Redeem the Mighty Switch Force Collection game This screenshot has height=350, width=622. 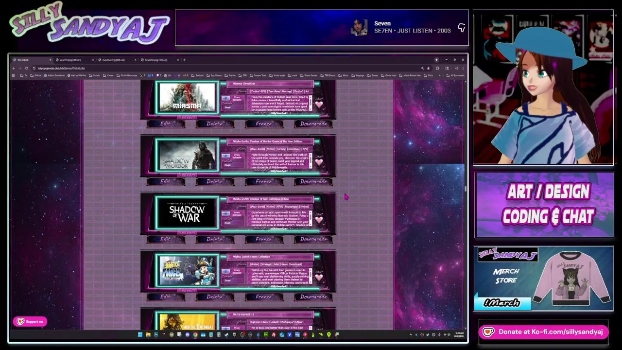coord(187,290)
